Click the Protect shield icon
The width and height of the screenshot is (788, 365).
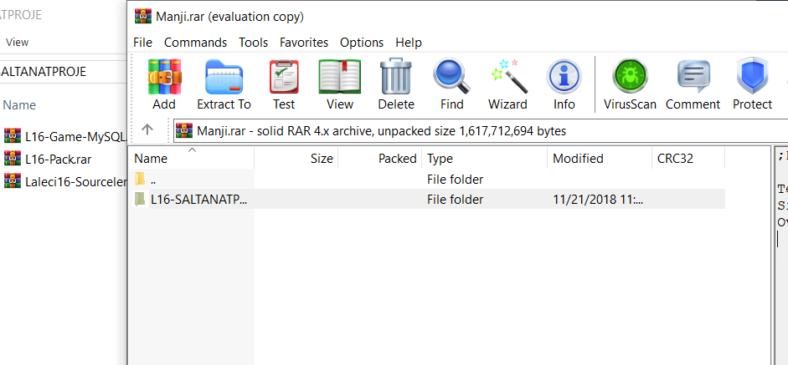[752, 76]
